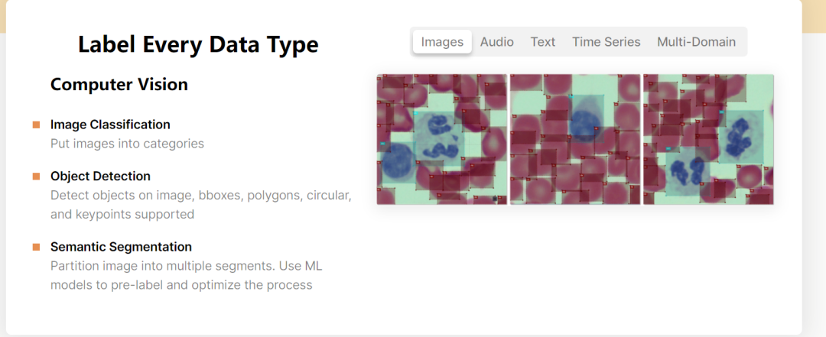Screen dimensions: 826x337
Task: Click the orange bullet beside Image Classification
Action: click(36, 125)
